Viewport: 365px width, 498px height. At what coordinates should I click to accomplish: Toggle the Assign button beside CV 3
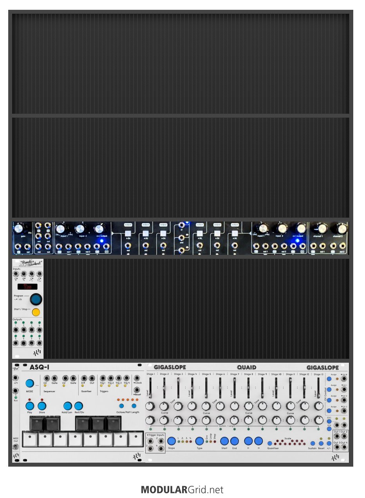point(329,411)
